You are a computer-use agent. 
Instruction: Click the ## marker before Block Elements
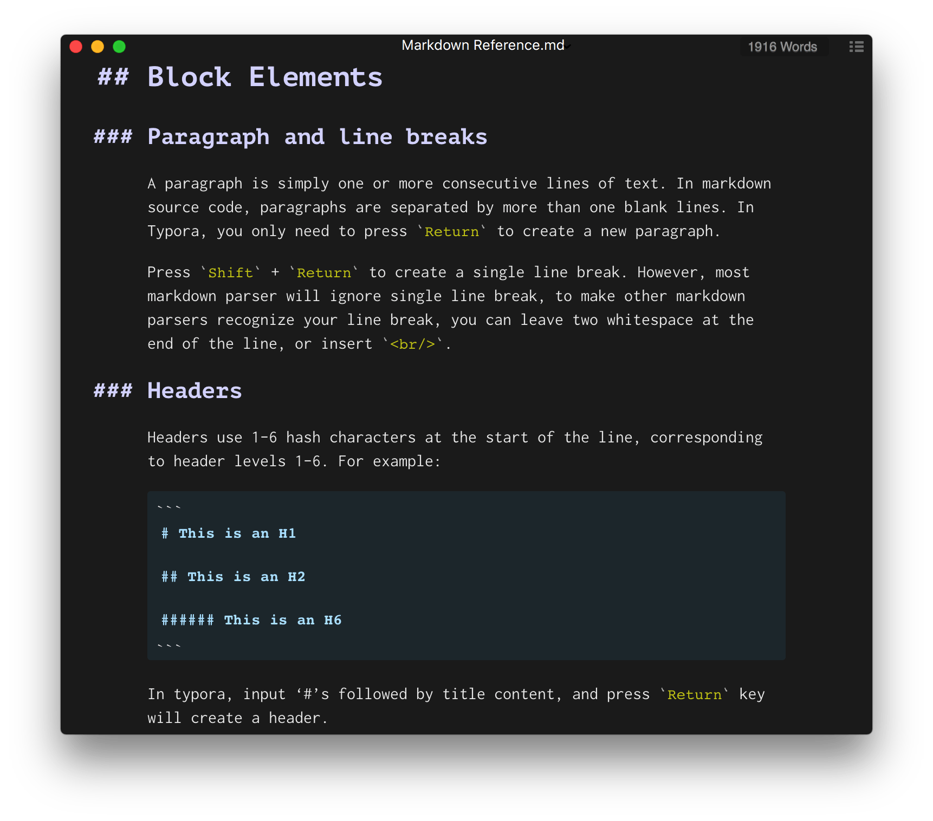113,77
